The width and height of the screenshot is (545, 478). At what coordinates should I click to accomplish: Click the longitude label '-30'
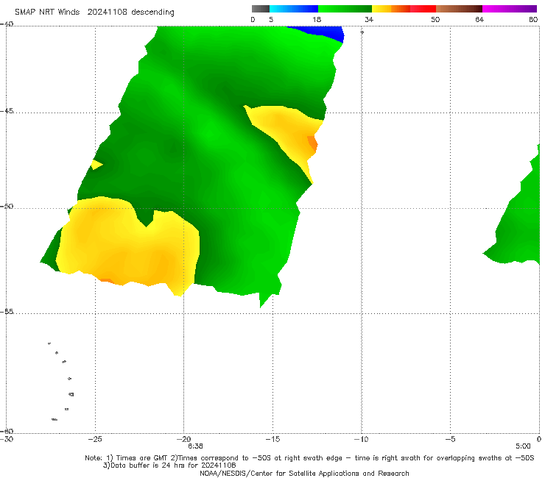click(x=7, y=439)
